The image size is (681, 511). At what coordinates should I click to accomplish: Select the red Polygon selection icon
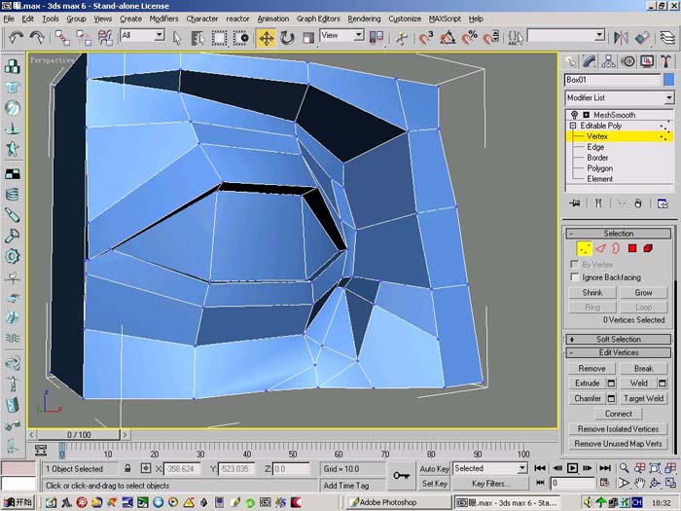click(632, 248)
